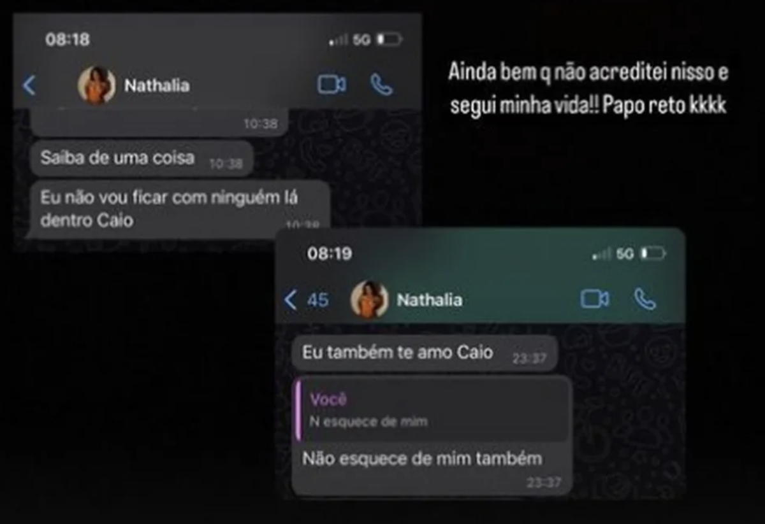Open contact name Nathalia in upper header
Image resolution: width=765 pixels, height=524 pixels.
[x=157, y=85]
